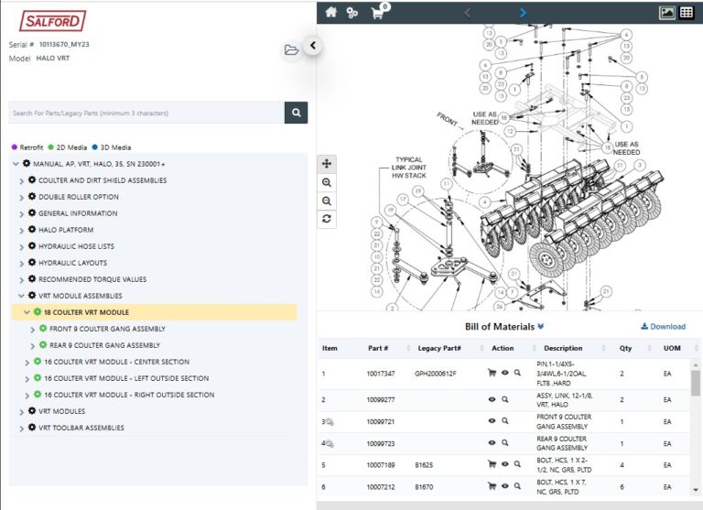
Task: Switch to image view icon
Action: (667, 13)
